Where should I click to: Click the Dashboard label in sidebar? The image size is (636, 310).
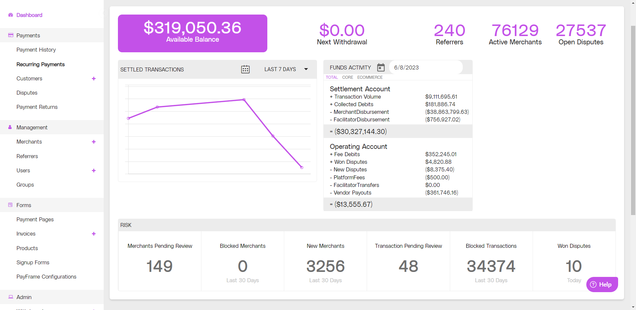pyautogui.click(x=29, y=15)
